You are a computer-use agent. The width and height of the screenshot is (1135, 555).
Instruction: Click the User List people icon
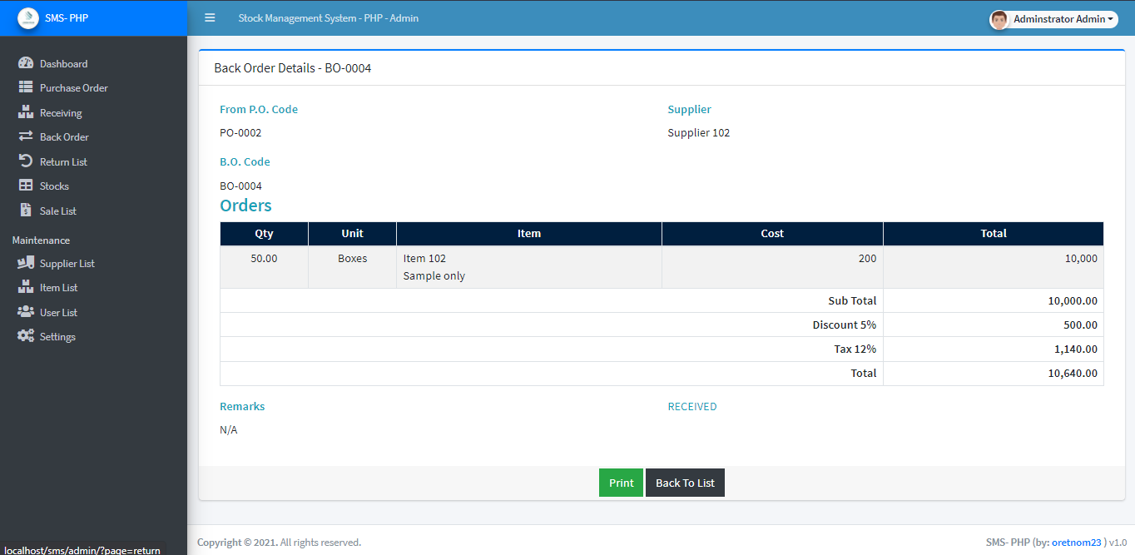(25, 312)
